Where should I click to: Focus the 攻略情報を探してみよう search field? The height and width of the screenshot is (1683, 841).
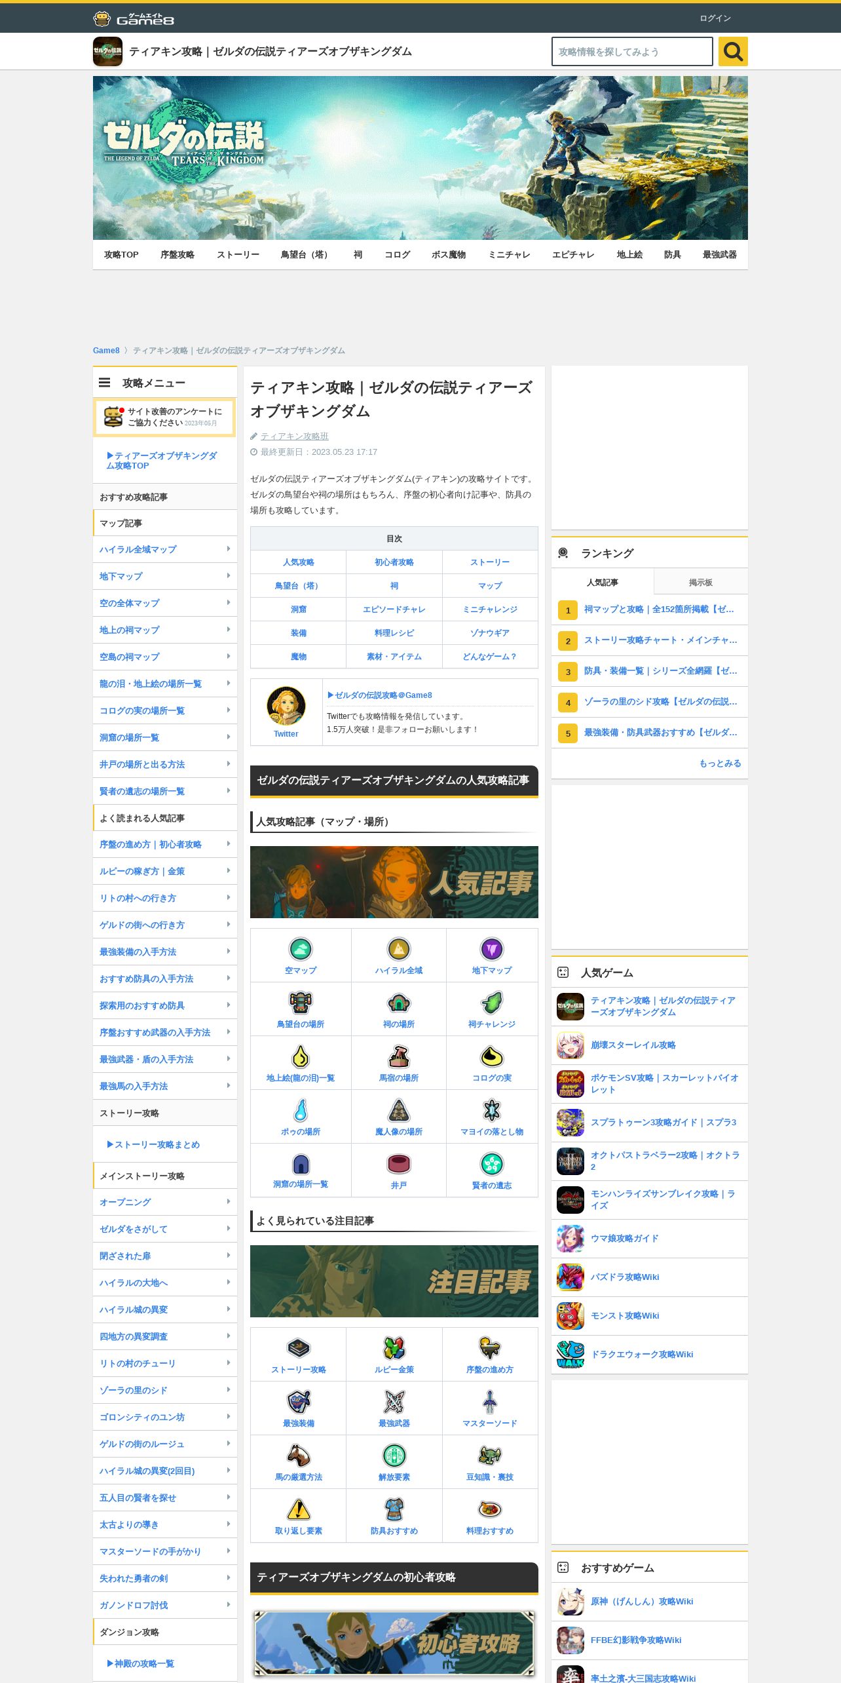point(632,51)
